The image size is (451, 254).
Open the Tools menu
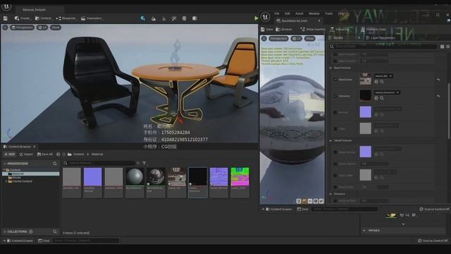329,13
